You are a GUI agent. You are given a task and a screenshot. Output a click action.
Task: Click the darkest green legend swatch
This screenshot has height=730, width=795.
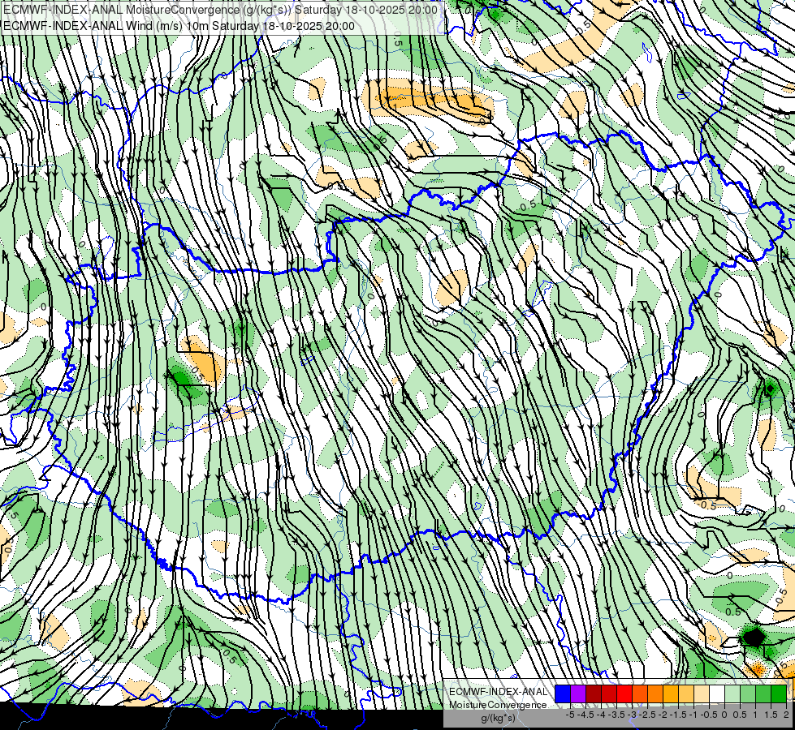tap(779, 694)
